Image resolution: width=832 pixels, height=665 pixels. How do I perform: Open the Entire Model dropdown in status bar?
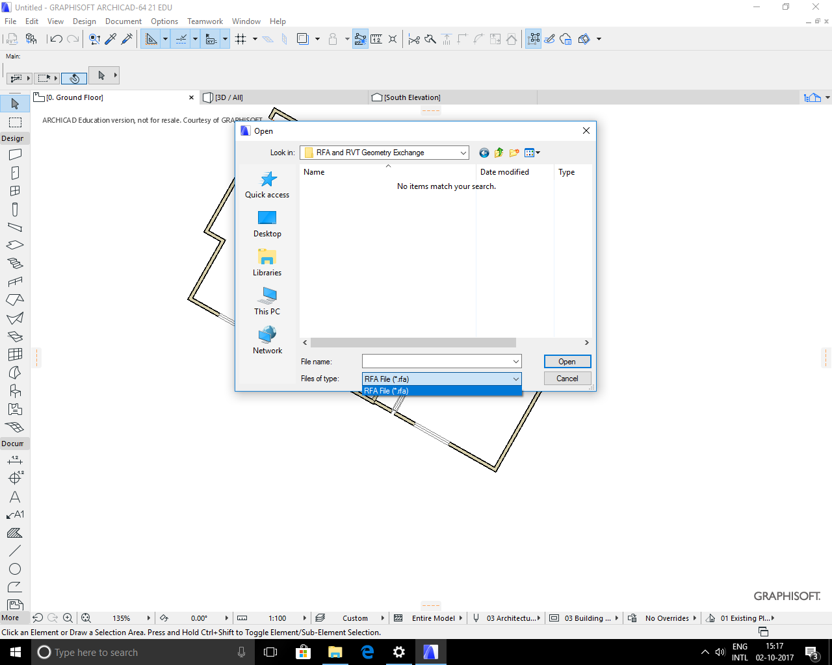tap(437, 618)
